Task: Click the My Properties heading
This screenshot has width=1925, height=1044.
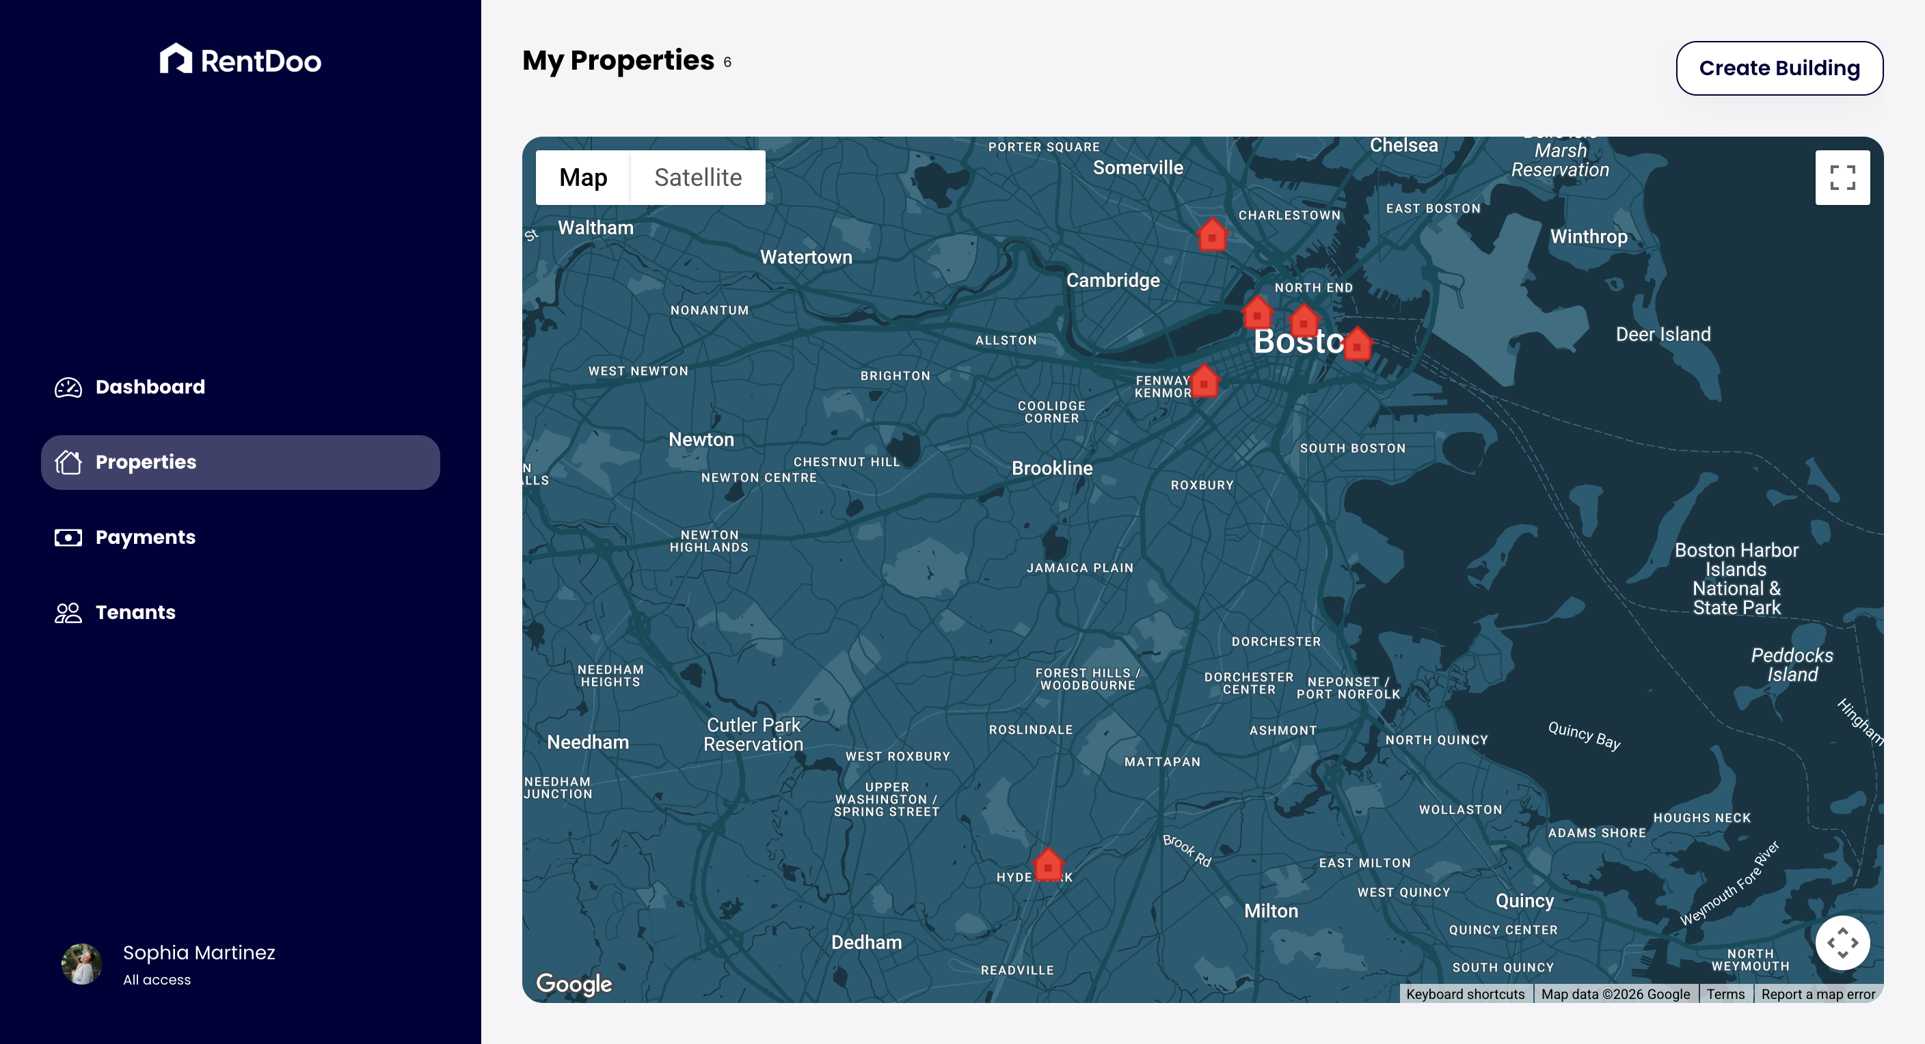Action: click(x=618, y=61)
